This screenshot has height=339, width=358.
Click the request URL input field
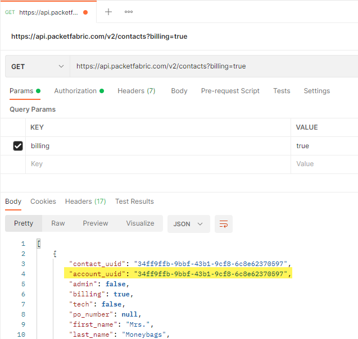(214, 66)
